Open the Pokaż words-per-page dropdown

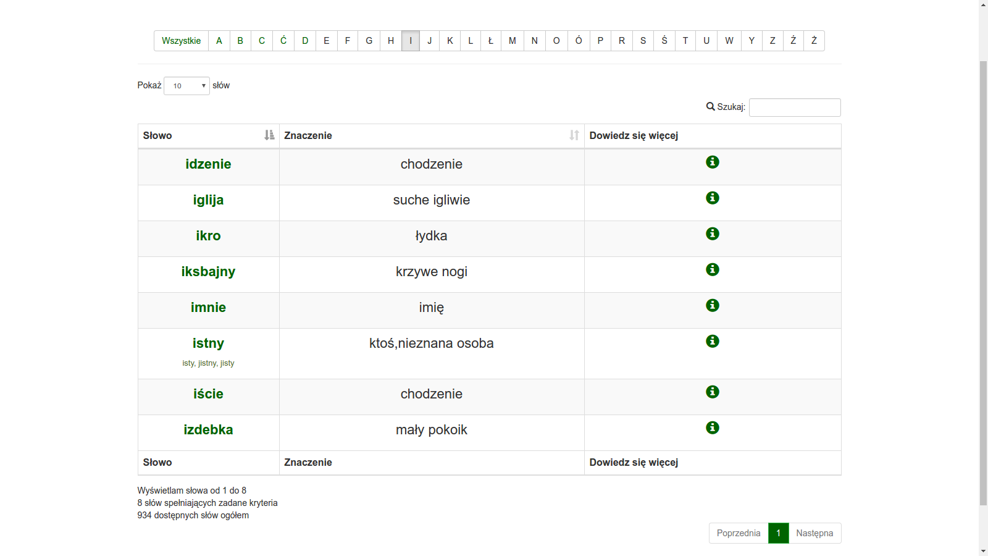186,86
